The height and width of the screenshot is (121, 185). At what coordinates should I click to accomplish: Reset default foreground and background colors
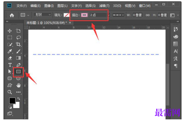click(10, 107)
